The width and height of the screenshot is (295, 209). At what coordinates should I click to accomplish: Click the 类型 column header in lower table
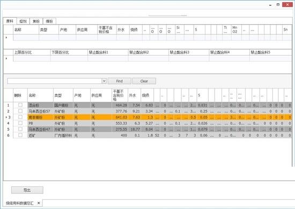click(x=63, y=95)
